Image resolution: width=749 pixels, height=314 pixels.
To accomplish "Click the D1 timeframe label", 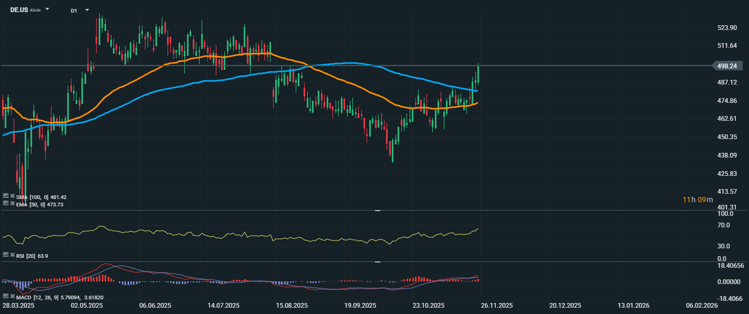I will [74, 11].
